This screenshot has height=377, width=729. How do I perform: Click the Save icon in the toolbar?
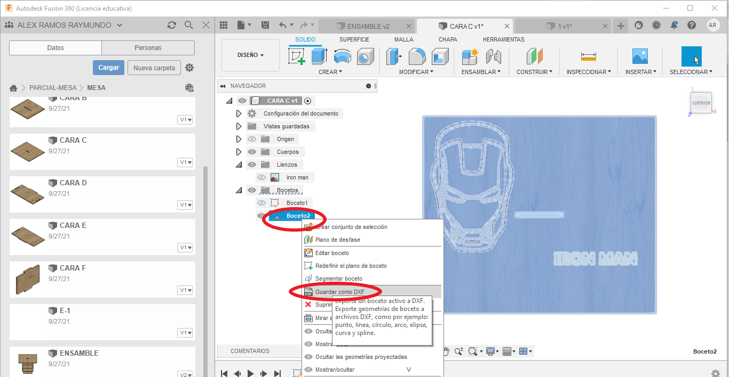coord(265,25)
